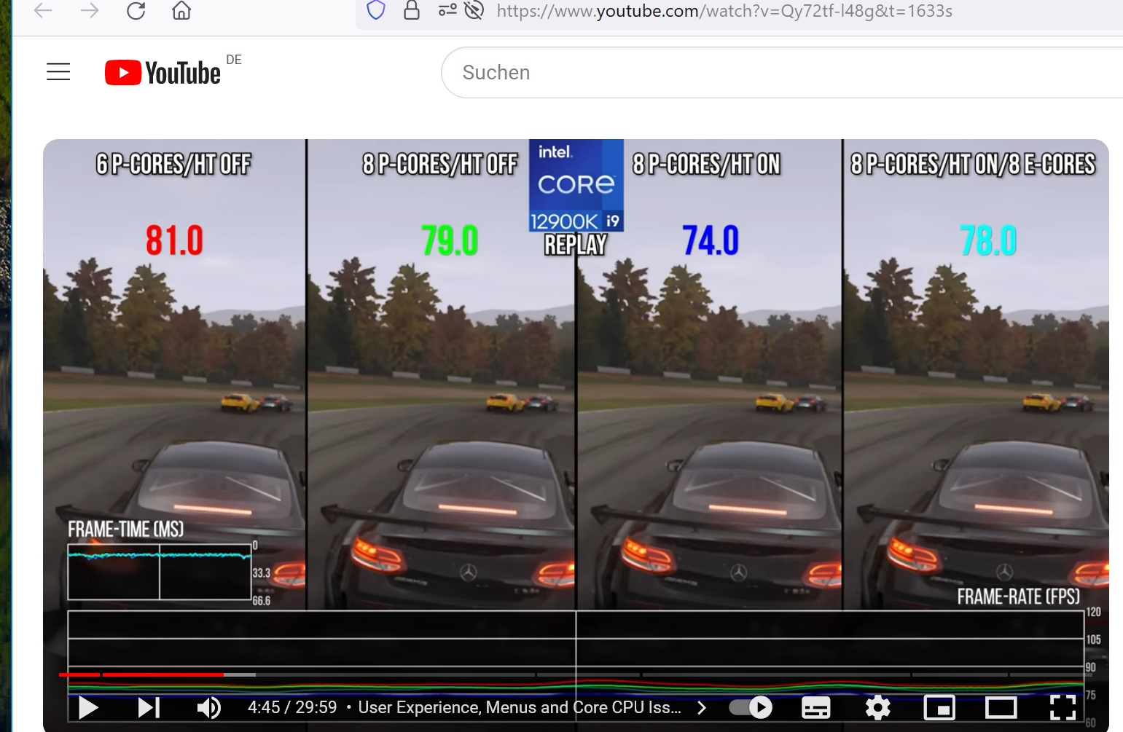
Task: Open the blocked notifications permission icon
Action: tap(474, 11)
